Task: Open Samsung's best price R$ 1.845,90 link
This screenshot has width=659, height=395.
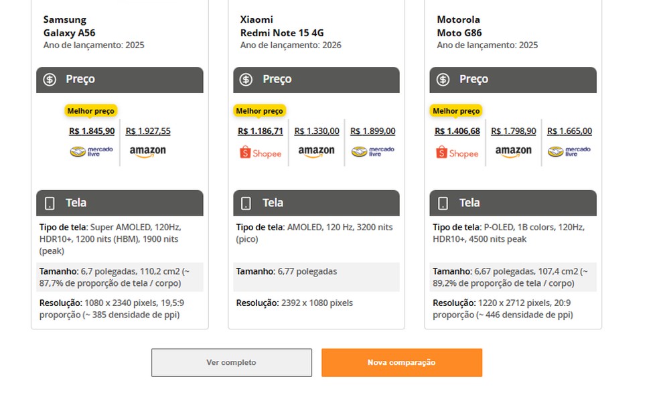Action: pos(91,131)
